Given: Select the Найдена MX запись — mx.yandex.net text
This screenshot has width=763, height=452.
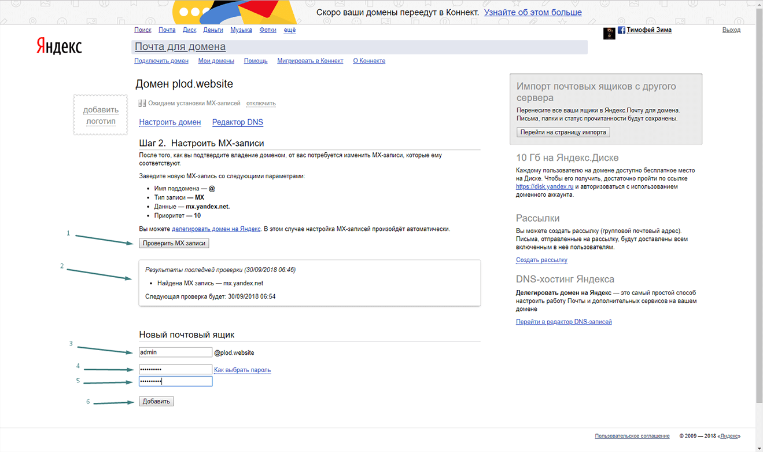Looking at the screenshot, I should pyautogui.click(x=211, y=284).
